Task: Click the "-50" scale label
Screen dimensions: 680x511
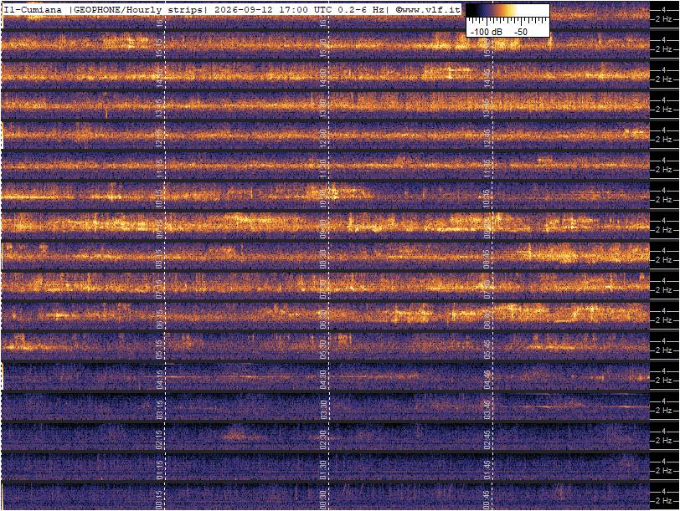Action: pyautogui.click(x=521, y=32)
